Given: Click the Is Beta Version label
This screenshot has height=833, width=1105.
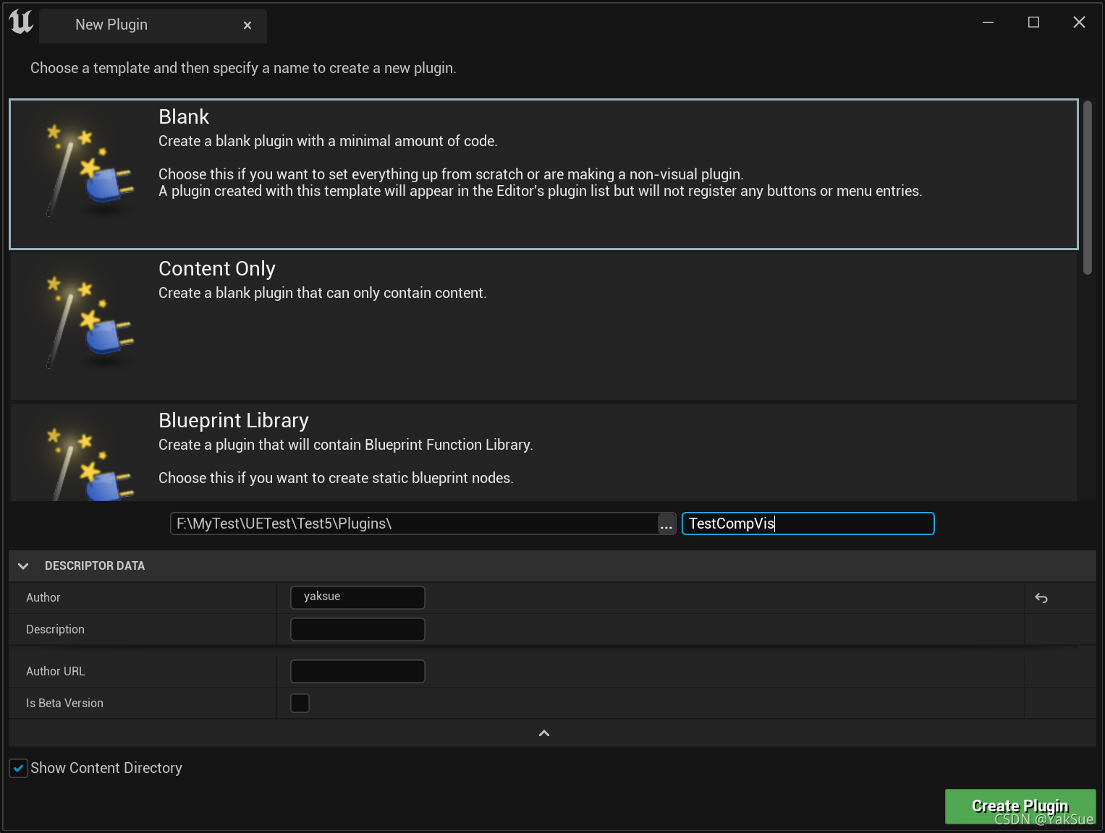Looking at the screenshot, I should click(64, 704).
